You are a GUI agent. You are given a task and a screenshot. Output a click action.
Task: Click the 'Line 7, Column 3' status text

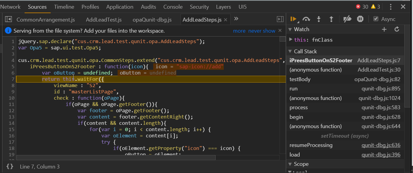[x=40, y=166]
